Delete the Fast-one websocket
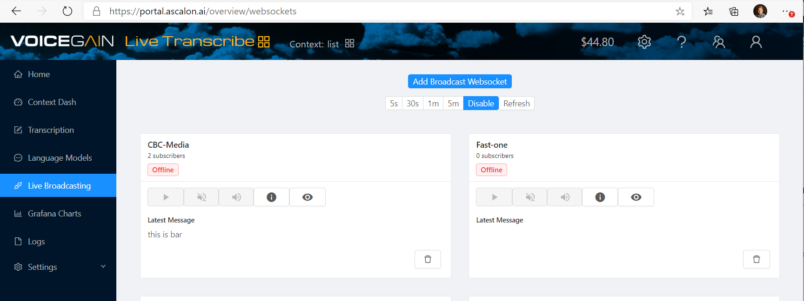 point(757,259)
